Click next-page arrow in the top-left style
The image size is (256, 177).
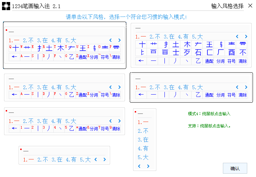119,40
